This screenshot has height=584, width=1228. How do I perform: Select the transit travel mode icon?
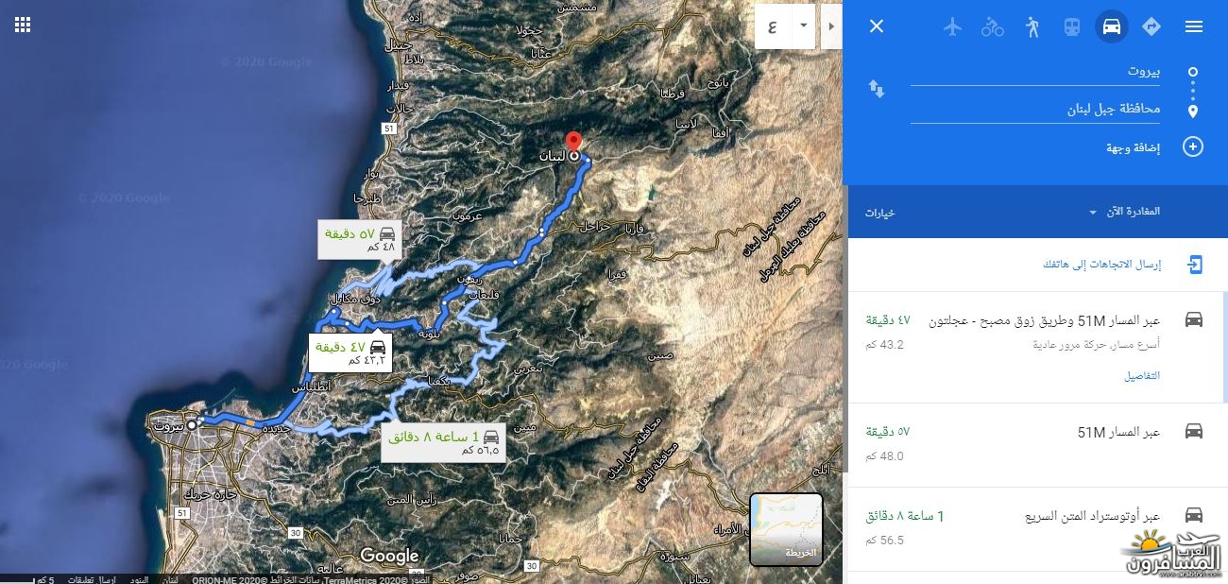click(1071, 26)
